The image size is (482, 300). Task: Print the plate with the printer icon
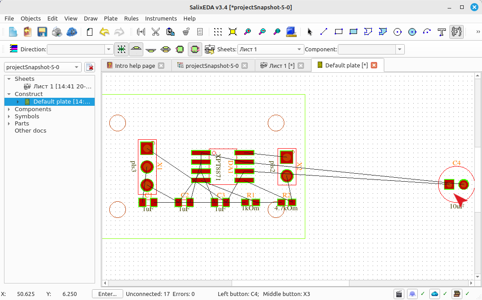57,32
